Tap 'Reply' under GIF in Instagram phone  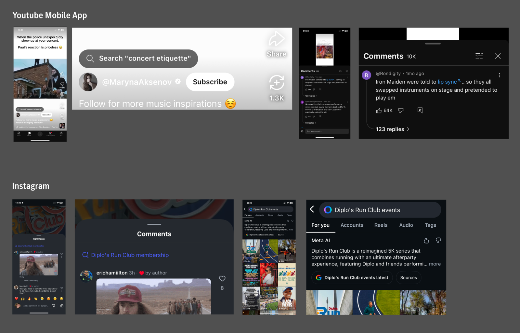[x=22, y=277]
